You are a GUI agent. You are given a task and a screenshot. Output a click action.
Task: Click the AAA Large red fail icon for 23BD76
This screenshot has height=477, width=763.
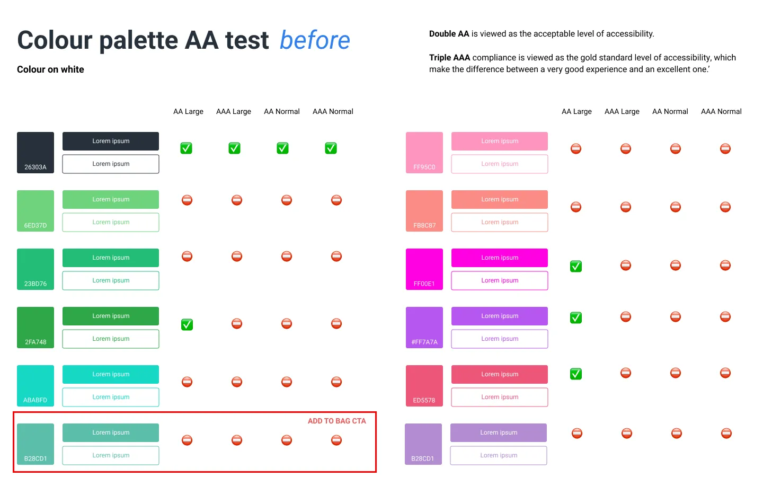coord(237,257)
